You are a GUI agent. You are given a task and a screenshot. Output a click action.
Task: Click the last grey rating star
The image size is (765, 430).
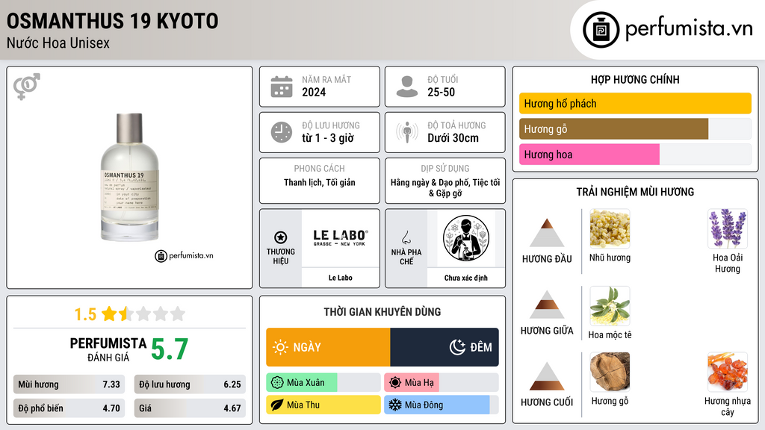[178, 314]
